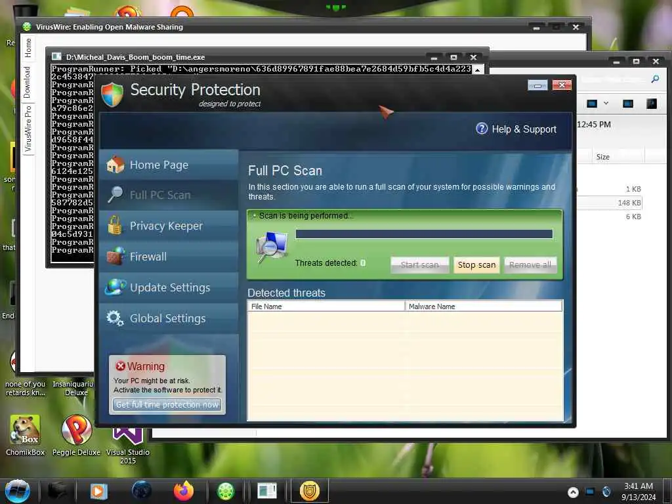Open the gold shield taskbar icon
This screenshot has width=672, height=504.
pos(310,491)
